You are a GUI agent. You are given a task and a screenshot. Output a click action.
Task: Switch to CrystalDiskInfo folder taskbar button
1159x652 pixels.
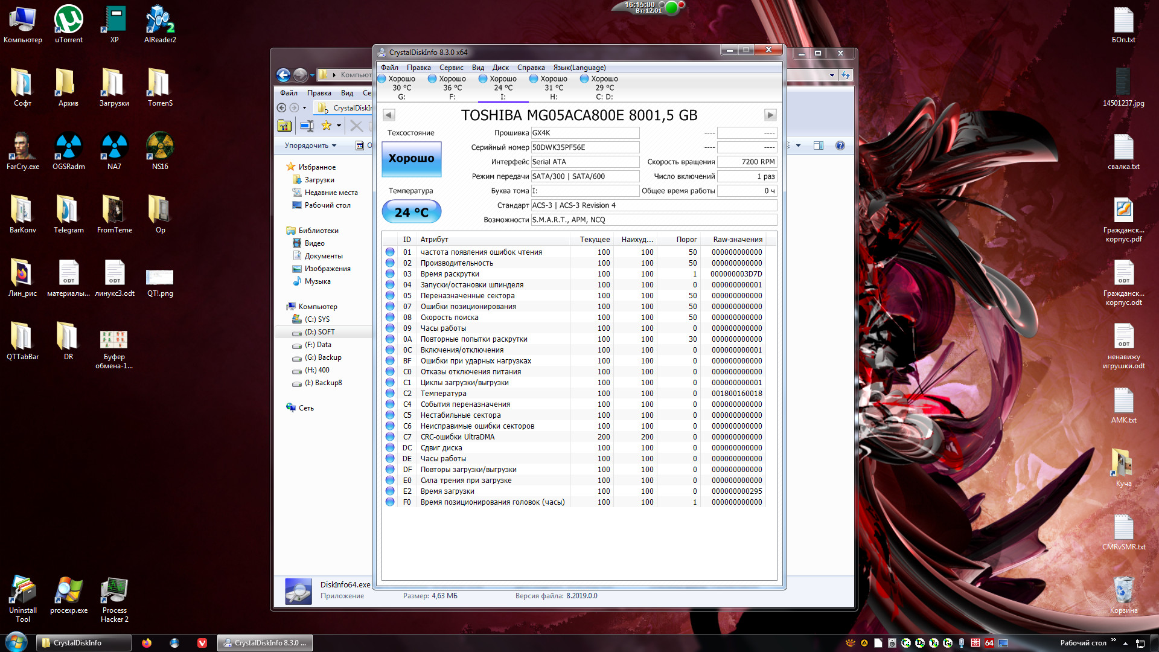coord(84,643)
